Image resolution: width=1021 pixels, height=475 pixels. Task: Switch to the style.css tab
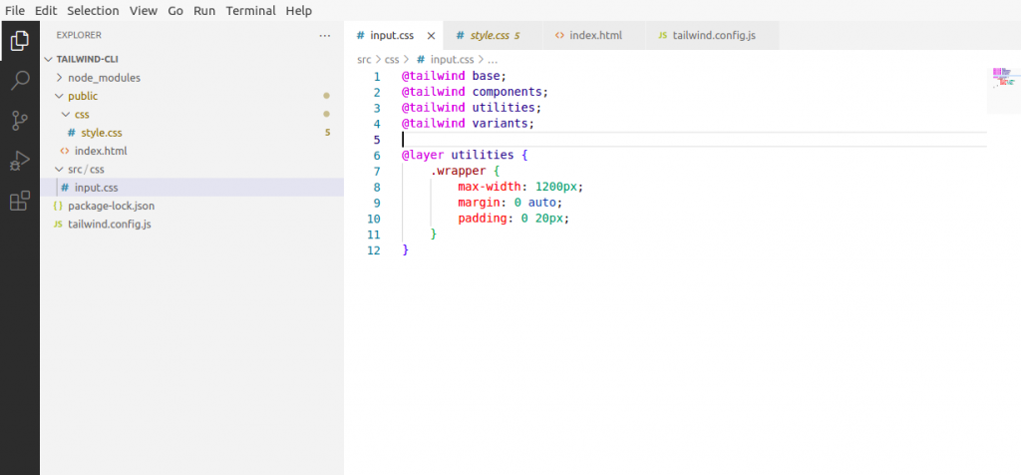pyautogui.click(x=488, y=36)
